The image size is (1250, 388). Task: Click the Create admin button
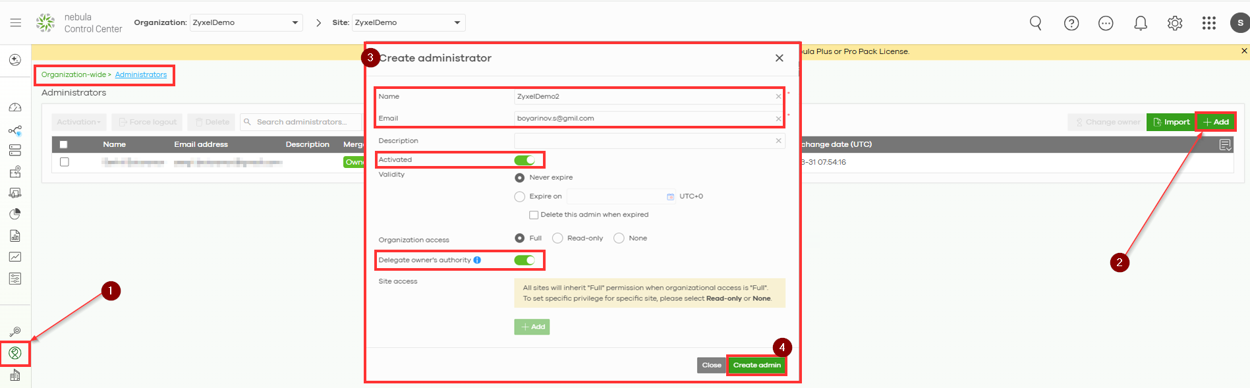coord(756,365)
